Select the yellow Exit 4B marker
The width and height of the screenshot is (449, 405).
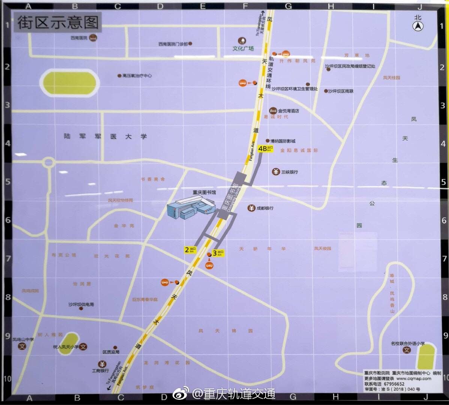coord(266,148)
